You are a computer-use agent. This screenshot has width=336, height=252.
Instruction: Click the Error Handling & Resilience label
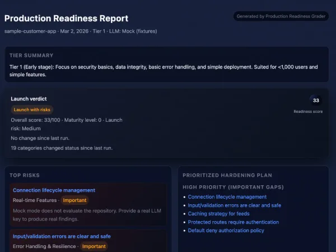(x=44, y=246)
